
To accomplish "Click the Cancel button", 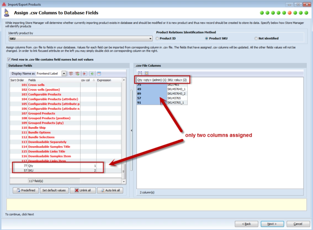I will 298,224.
